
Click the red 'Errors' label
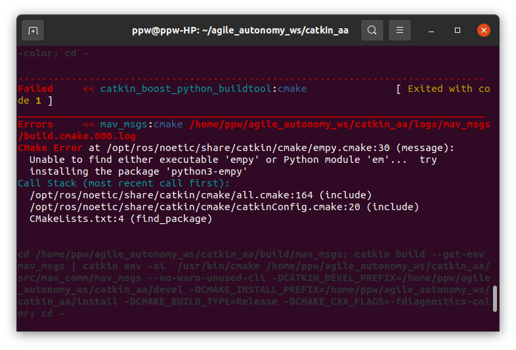click(35, 124)
